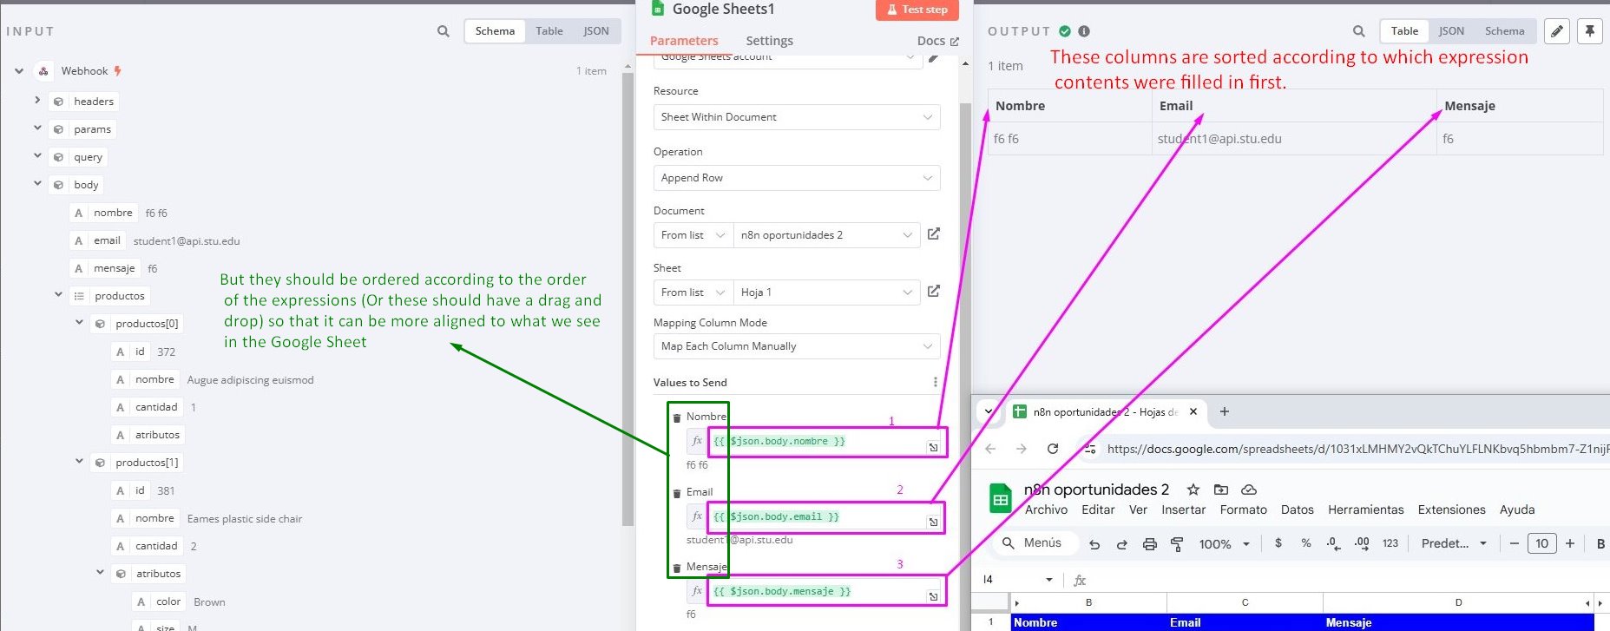The image size is (1610, 631).
Task: Edit the Google Sheets account credential pencil
Action: coord(934,58)
